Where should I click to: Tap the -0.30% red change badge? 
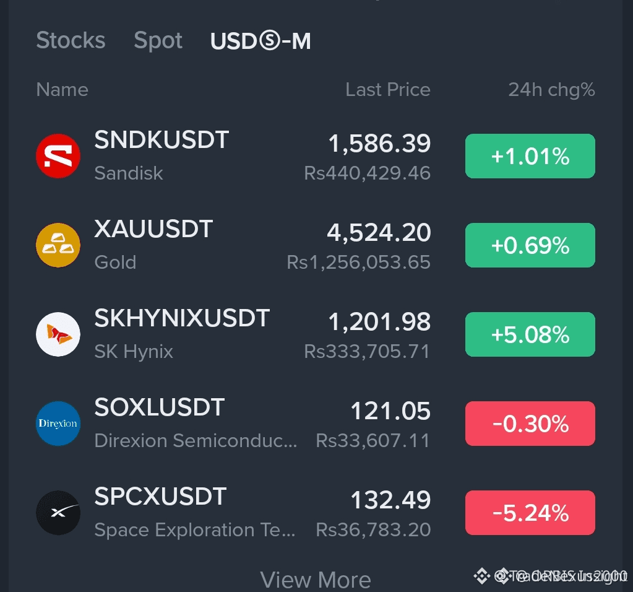pos(530,424)
